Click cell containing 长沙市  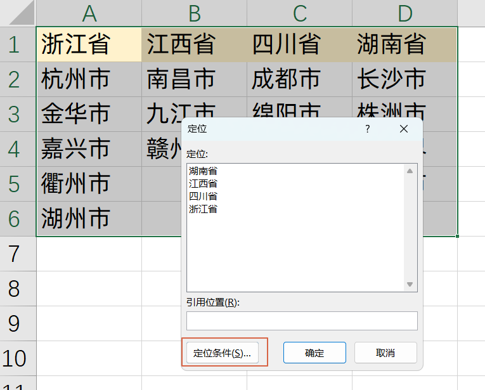click(x=405, y=79)
